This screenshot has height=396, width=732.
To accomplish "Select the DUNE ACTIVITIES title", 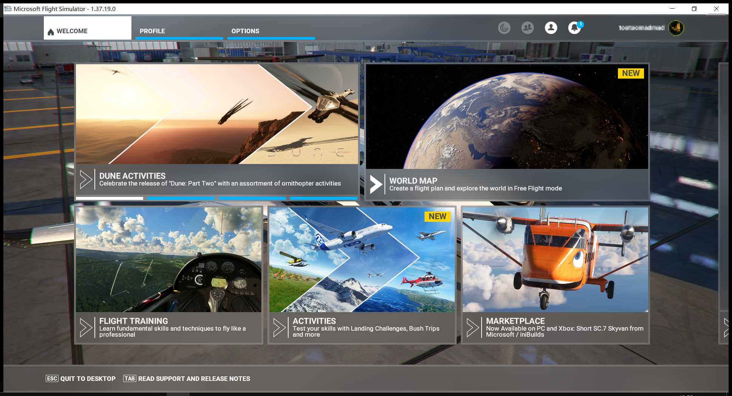I will [132, 176].
